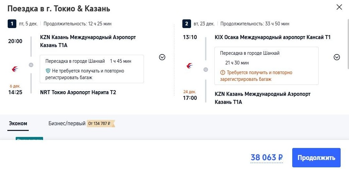
Task: Click the green shield baggage icon
Action: click(48, 71)
